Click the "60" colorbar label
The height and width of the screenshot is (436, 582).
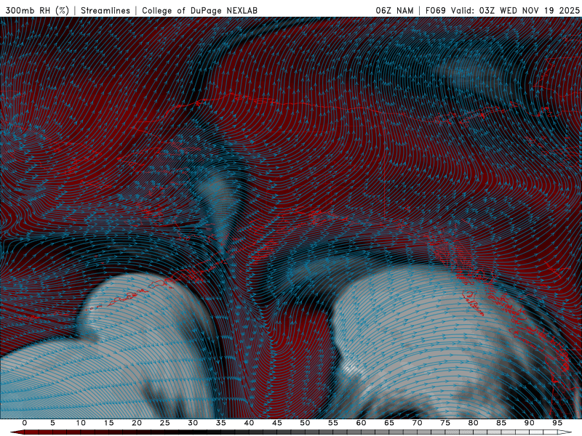point(361,423)
